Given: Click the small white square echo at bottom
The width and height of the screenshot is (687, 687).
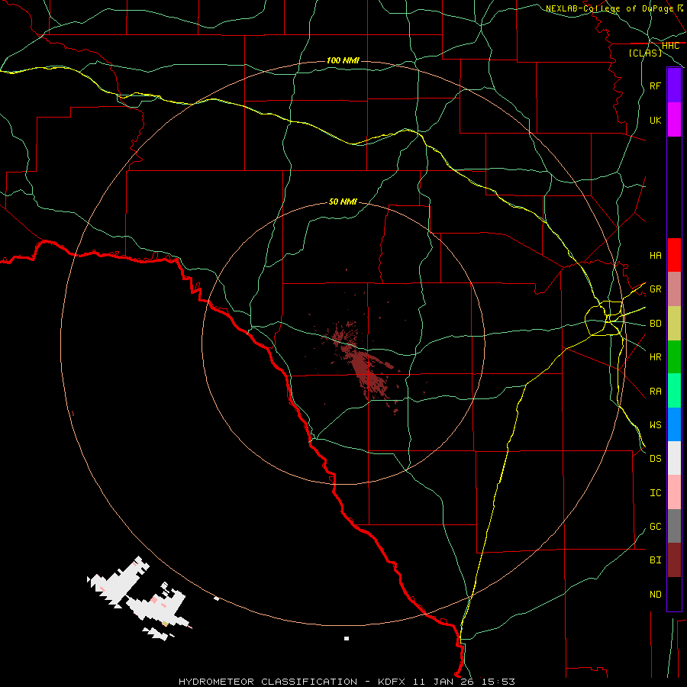Looking at the screenshot, I should 347,638.
